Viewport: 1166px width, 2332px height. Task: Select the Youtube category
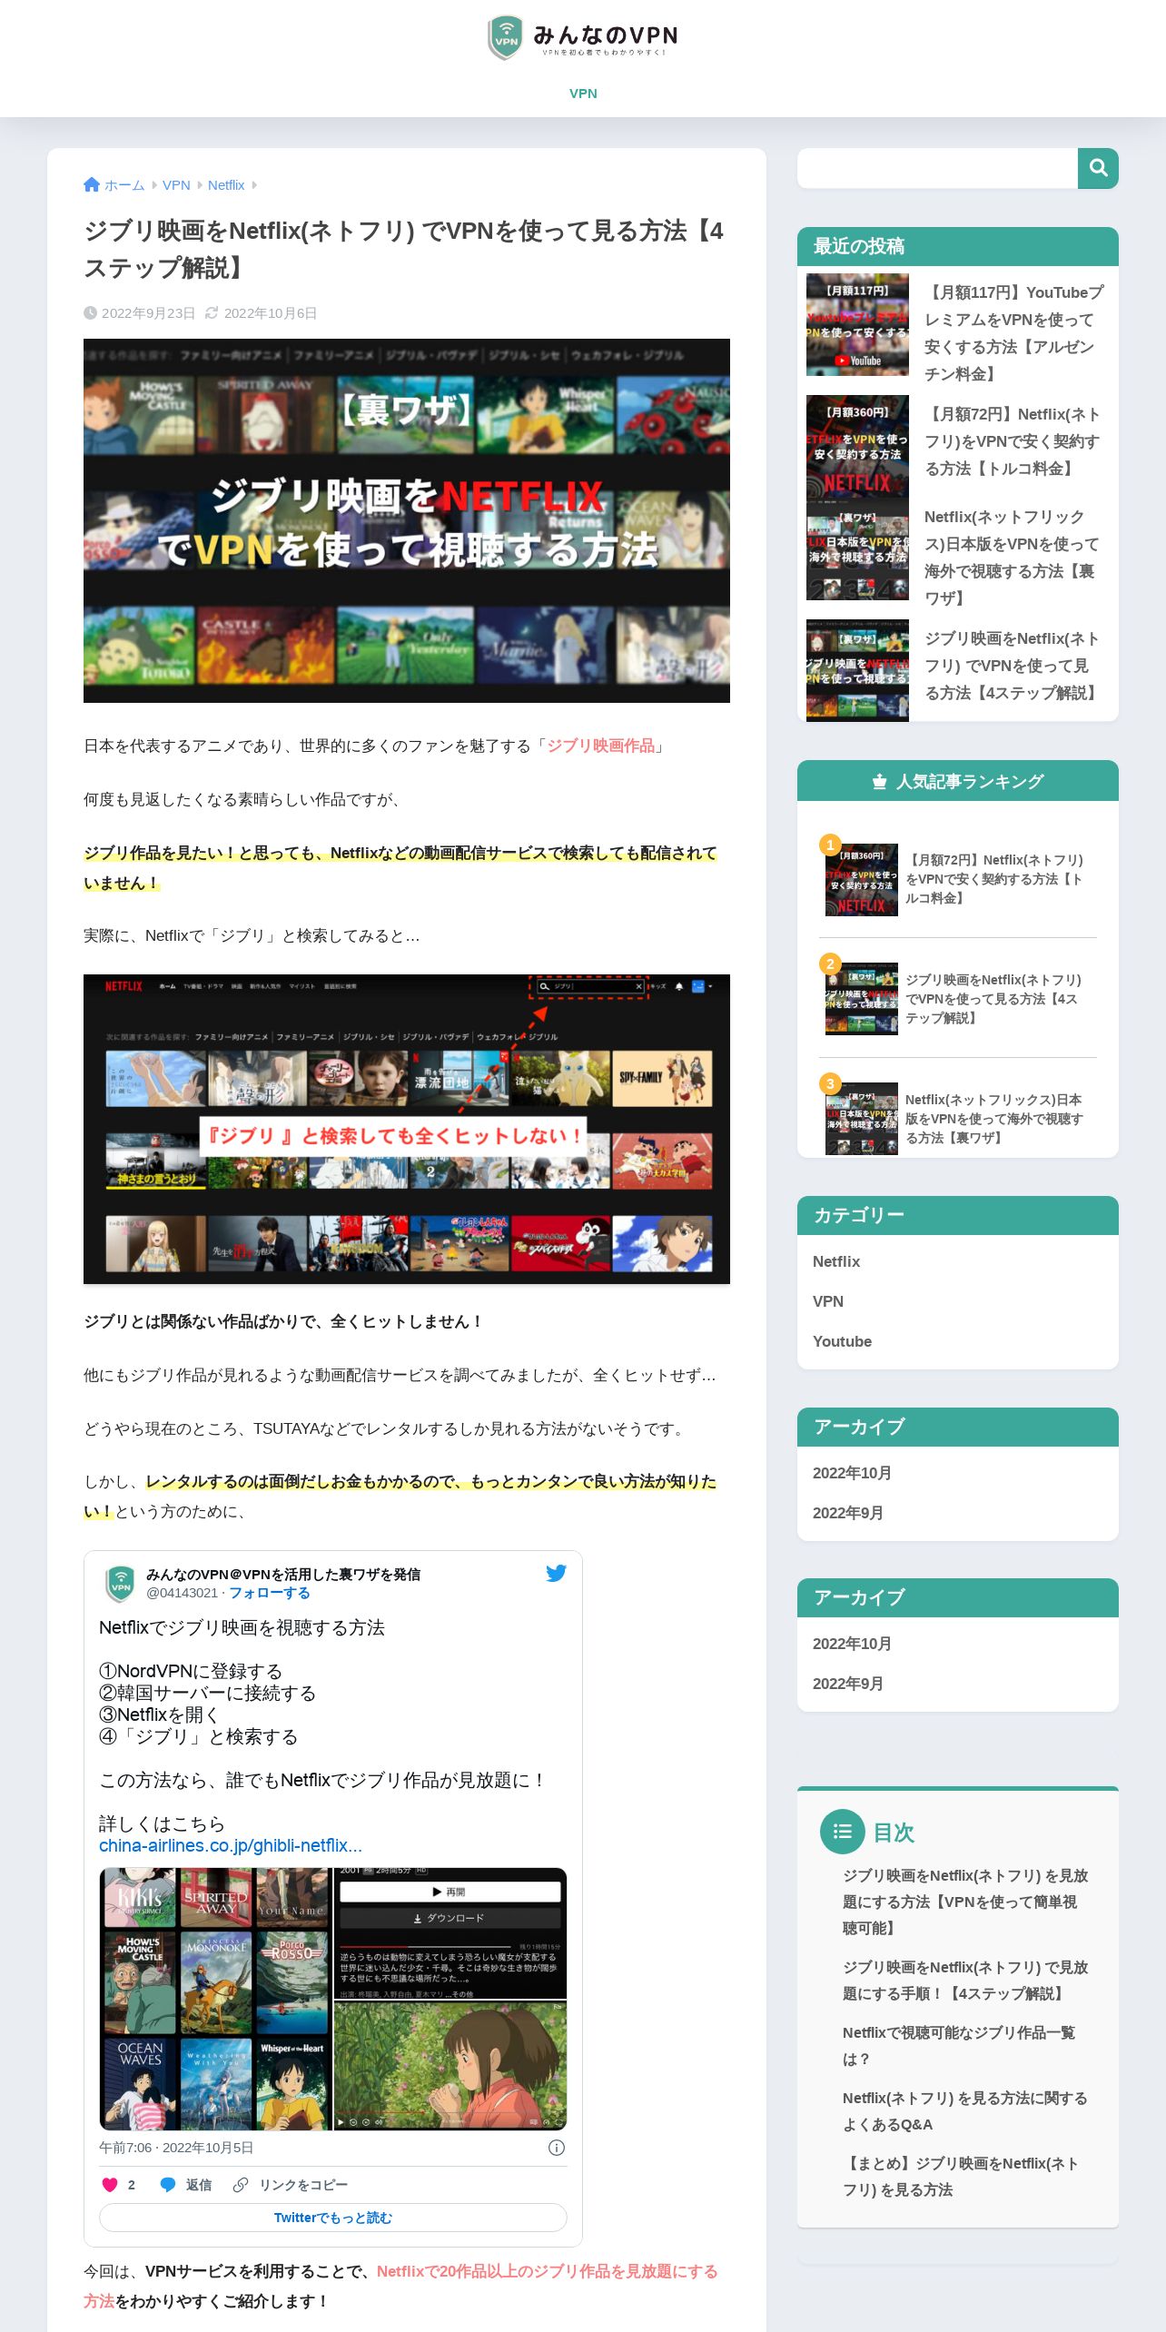842,1341
